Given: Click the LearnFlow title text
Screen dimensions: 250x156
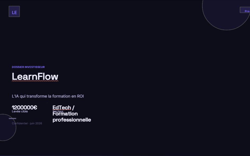Looking at the screenshot, I should [x=35, y=77].
